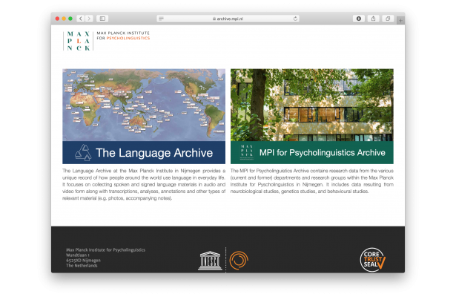
Task: Show the tab overview button
Action: click(x=388, y=19)
